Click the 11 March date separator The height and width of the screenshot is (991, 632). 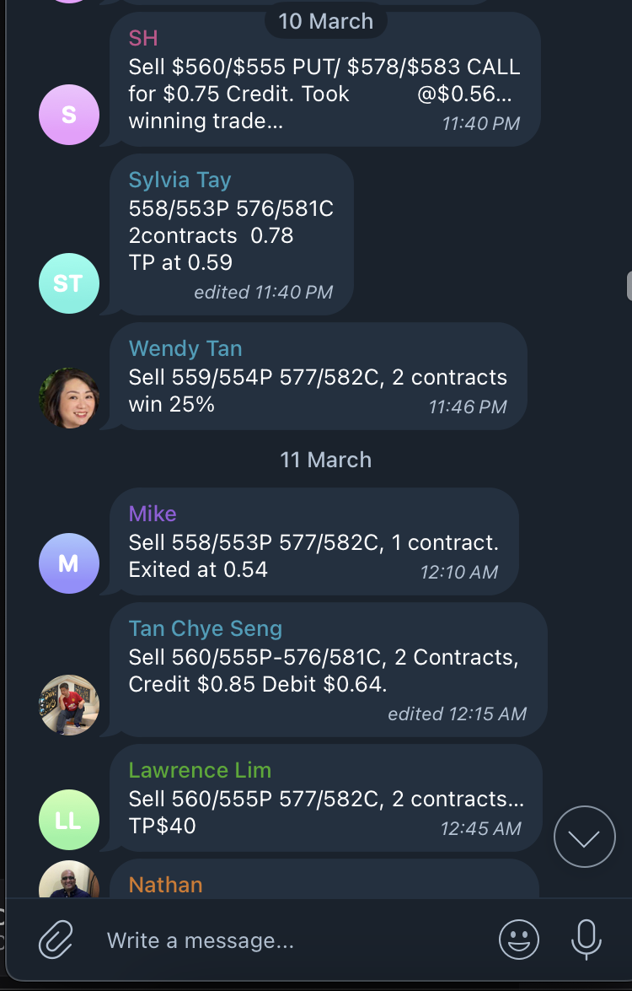click(x=325, y=460)
